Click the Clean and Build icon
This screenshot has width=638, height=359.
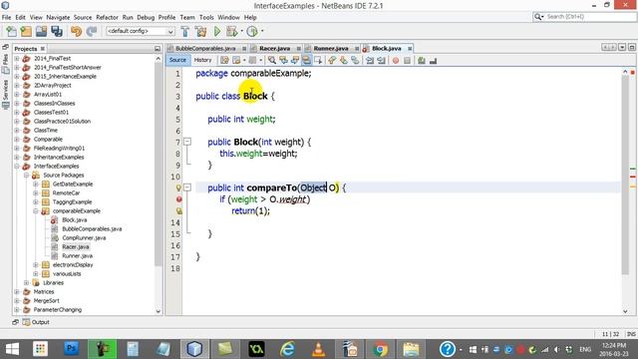[200, 31]
